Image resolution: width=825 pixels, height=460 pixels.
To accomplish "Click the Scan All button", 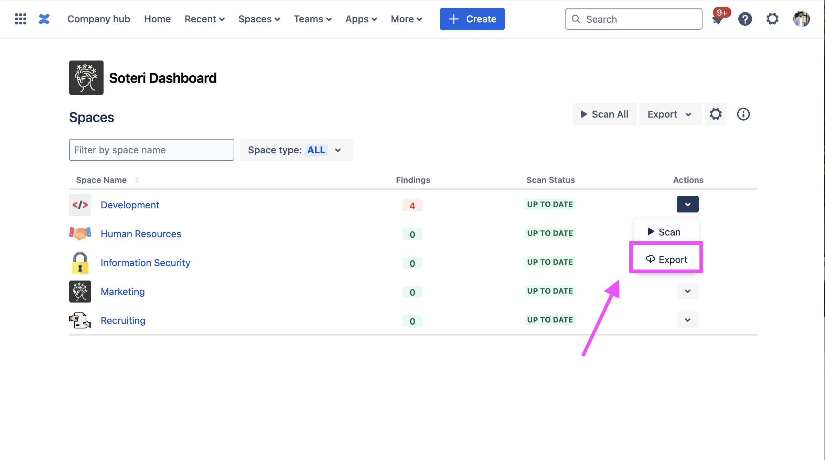I will [x=604, y=114].
